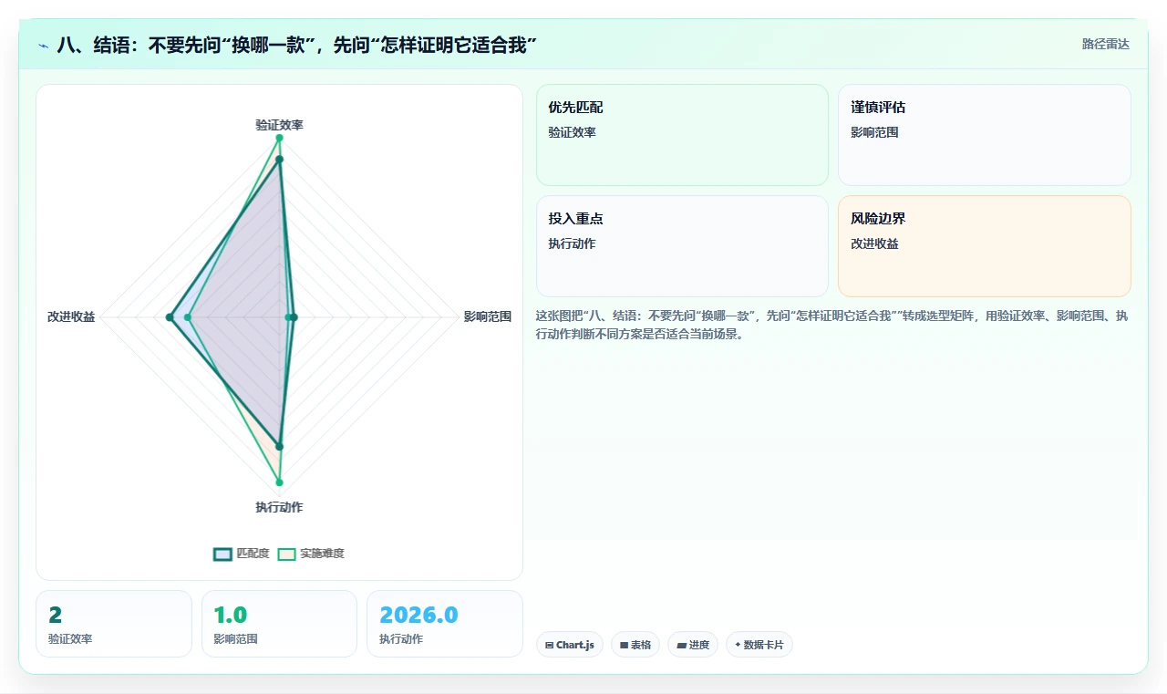Select the 实施难度 data point on 执行动作 axis
Screen dimensions: 1167x694
(x=279, y=482)
